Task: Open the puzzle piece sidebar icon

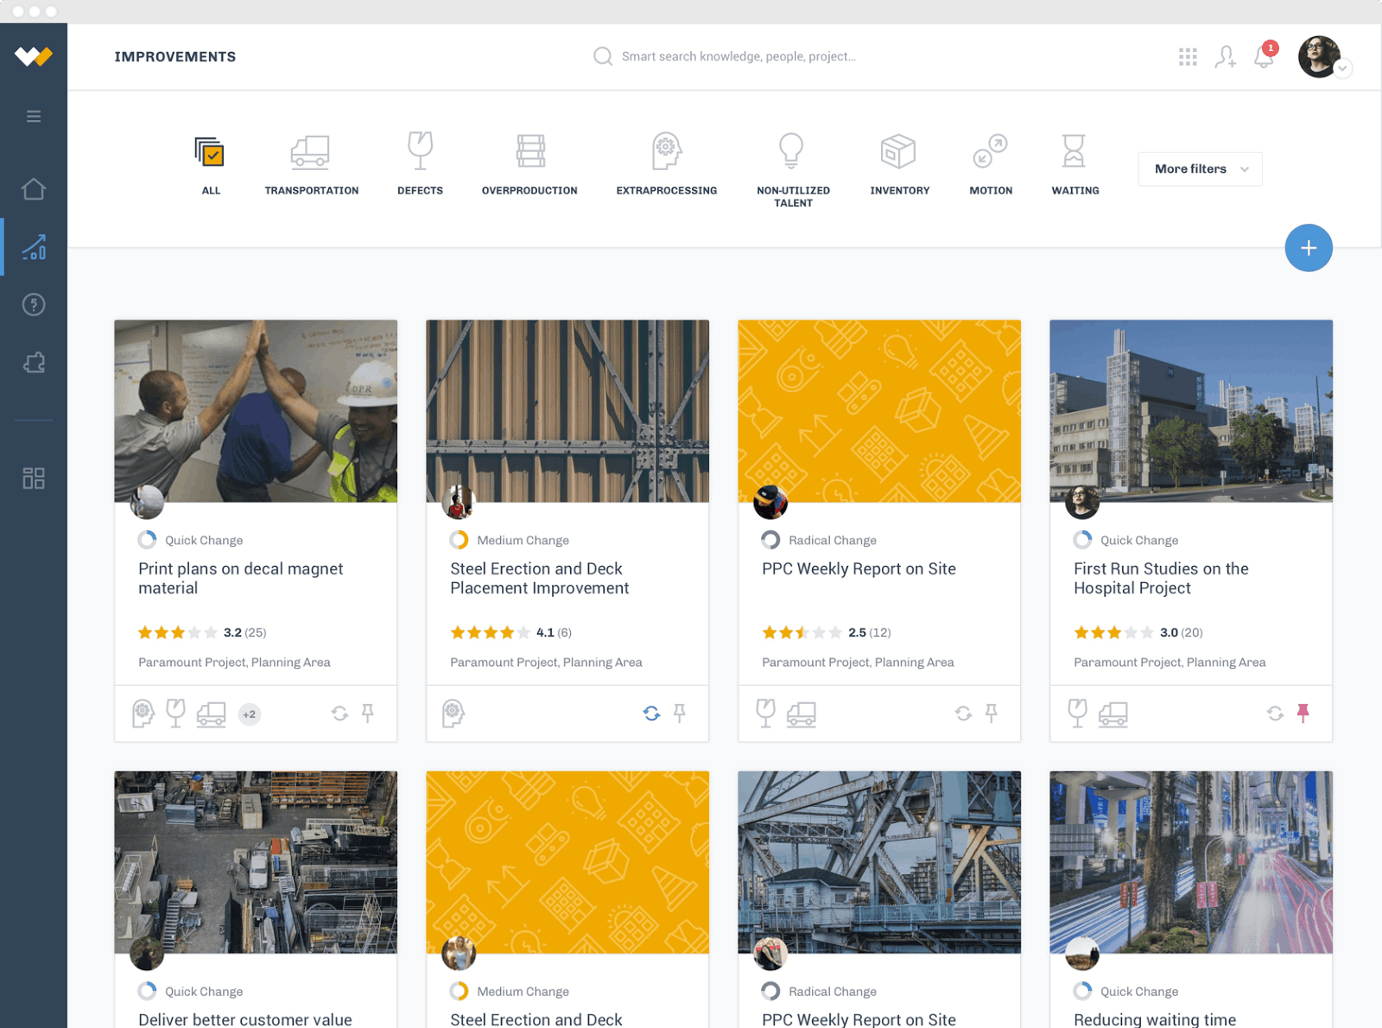Action: tap(34, 363)
